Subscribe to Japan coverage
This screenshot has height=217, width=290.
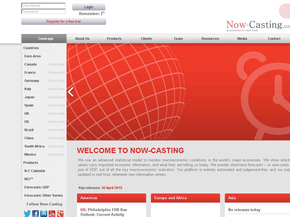coord(56,97)
